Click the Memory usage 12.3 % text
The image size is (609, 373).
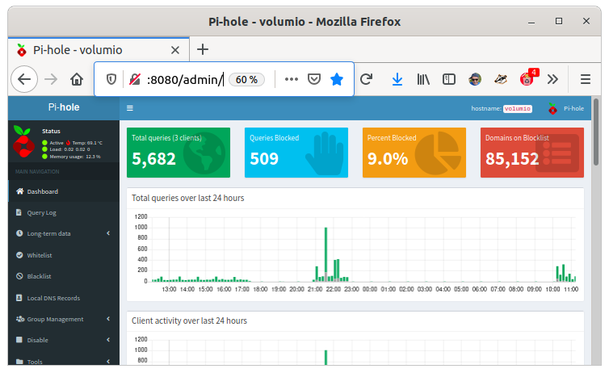[x=75, y=157]
